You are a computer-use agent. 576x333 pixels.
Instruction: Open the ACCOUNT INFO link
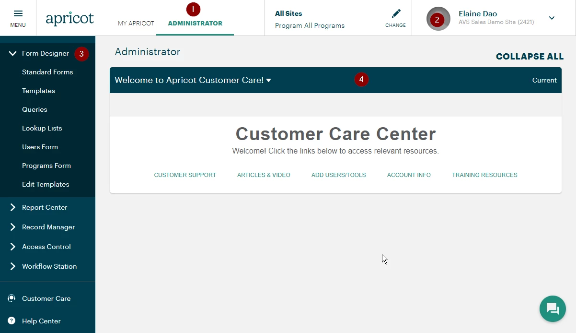tap(409, 175)
